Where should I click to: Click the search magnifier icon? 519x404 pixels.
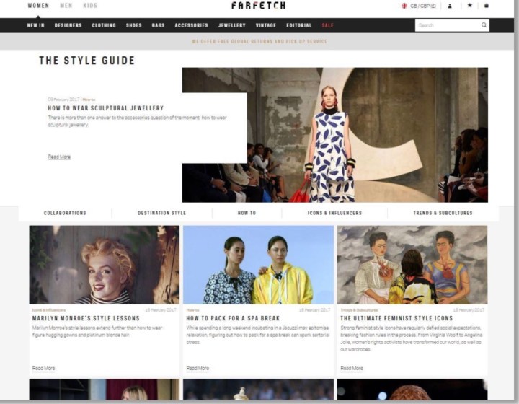(484, 25)
